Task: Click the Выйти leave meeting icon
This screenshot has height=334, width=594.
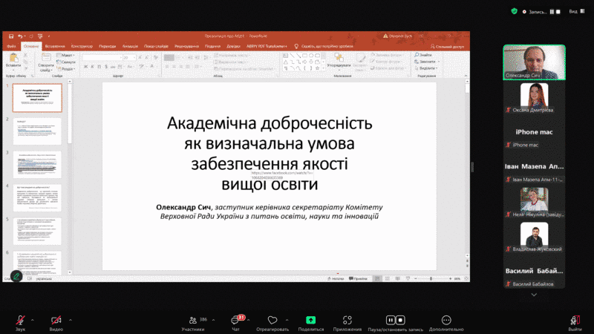Action: 575,320
